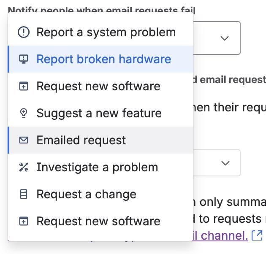Choose Investigate a problem from the menu
The width and height of the screenshot is (266, 254).
(x=97, y=168)
